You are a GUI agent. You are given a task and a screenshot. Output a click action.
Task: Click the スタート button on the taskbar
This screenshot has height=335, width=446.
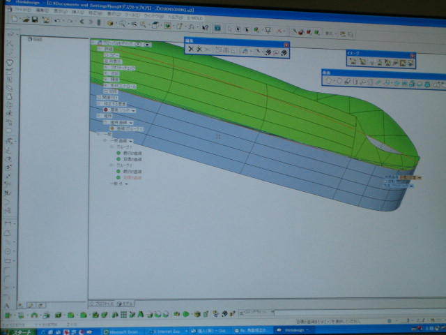point(20,332)
